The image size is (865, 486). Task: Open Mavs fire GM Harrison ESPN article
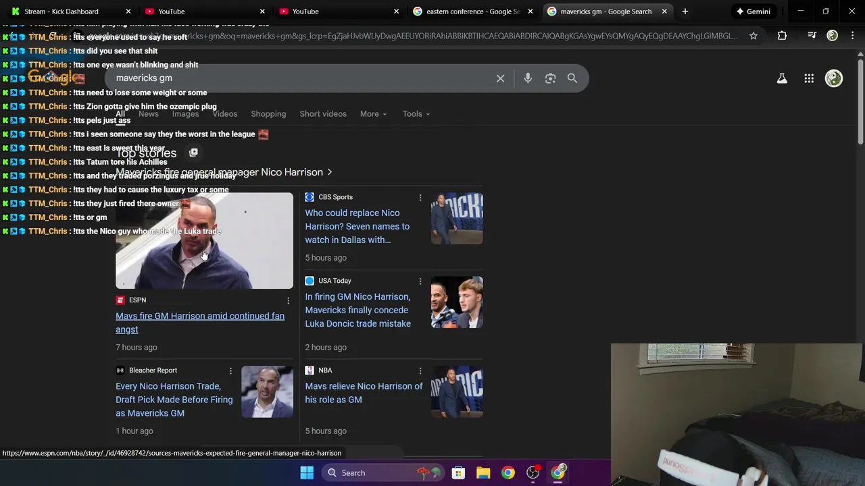tap(200, 323)
